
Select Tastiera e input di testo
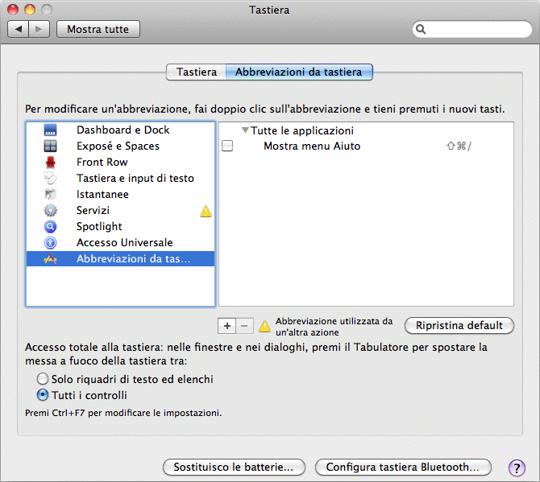point(120,178)
